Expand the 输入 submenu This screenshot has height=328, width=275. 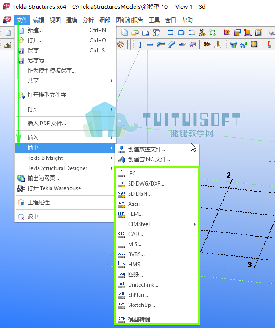point(65,138)
